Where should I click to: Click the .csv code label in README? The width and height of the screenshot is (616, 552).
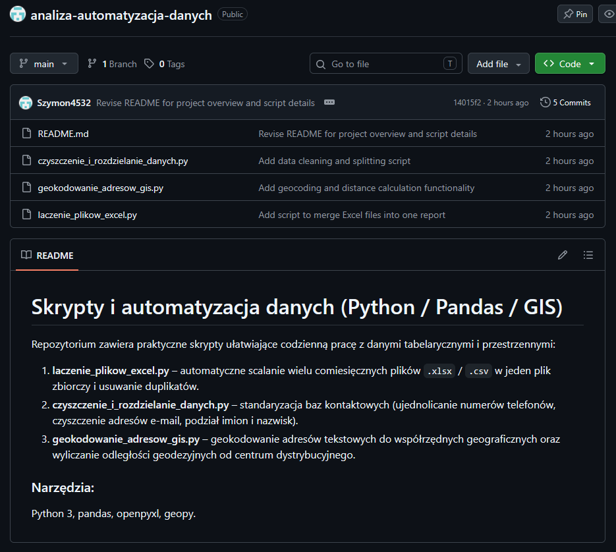(x=478, y=371)
